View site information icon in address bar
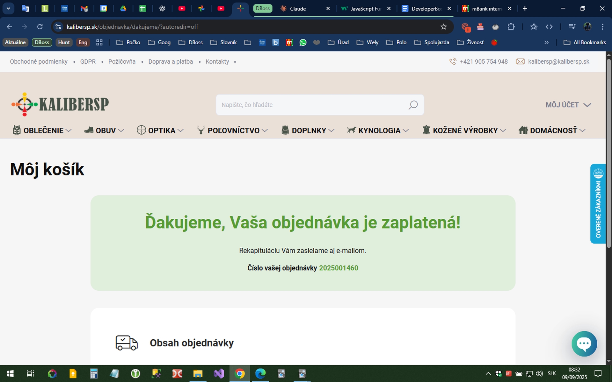Screen dimensions: 612x382 click(x=58, y=27)
